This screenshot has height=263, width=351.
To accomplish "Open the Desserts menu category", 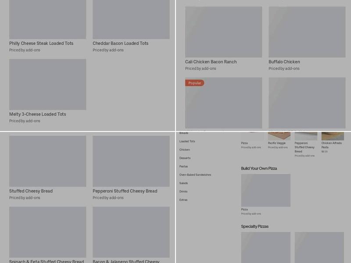I will (x=185, y=158).
